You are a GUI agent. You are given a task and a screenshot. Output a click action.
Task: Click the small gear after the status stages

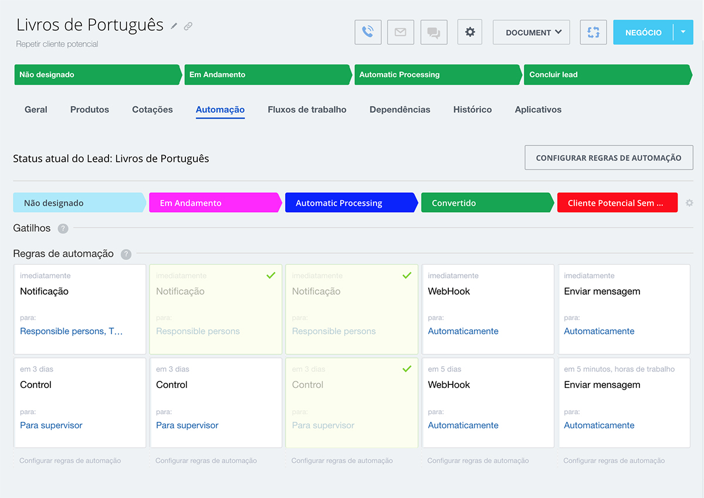pyautogui.click(x=689, y=203)
